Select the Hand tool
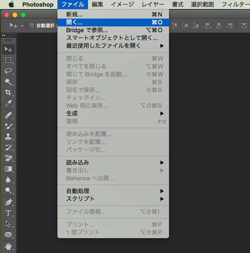The width and height of the screenshot is (250, 253). (x=8, y=246)
